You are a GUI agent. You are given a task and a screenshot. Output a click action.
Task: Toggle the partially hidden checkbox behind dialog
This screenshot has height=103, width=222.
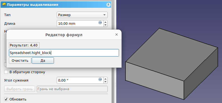click(x=5, y=64)
